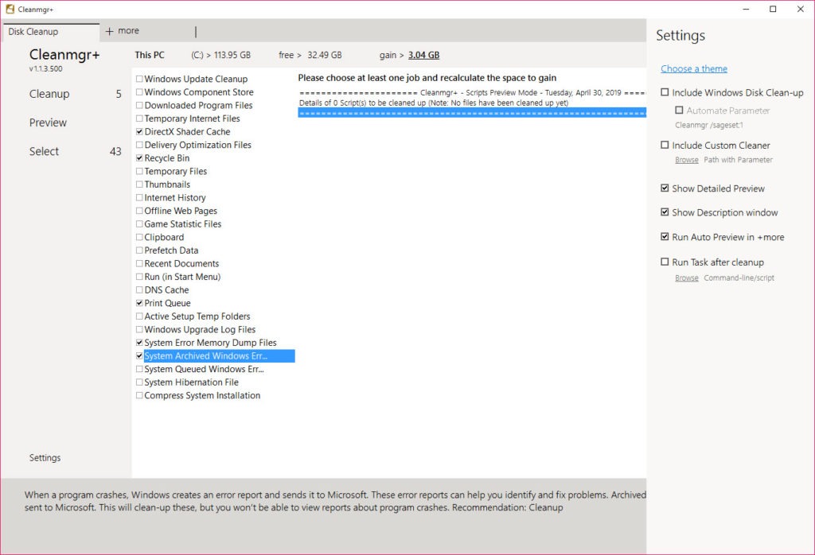Viewport: 815px width, 555px height.
Task: Click Browse under Run Task after cleanup
Action: coord(686,278)
